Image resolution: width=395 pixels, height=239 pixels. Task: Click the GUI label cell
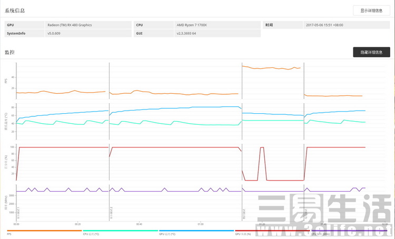[x=153, y=33]
